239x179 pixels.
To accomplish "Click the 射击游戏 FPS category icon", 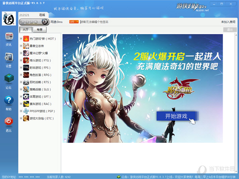I will (26, 68).
